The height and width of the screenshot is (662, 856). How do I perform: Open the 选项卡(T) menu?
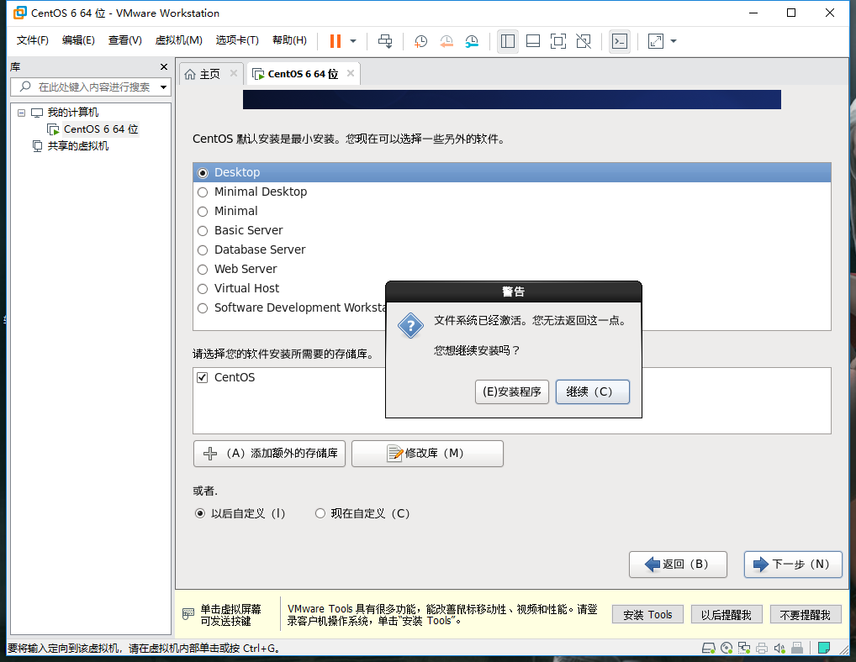237,40
